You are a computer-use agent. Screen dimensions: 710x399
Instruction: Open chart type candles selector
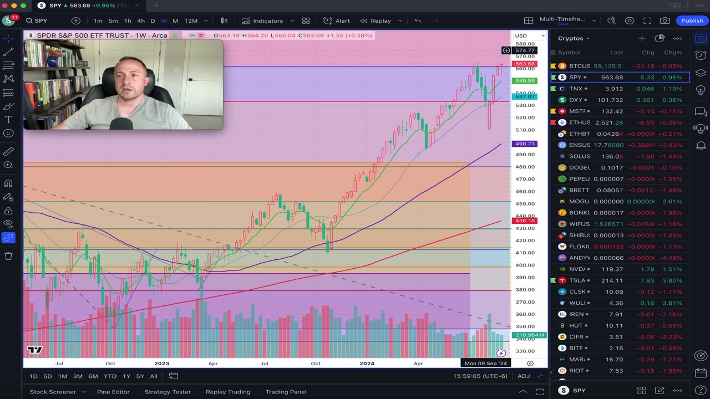[224, 21]
